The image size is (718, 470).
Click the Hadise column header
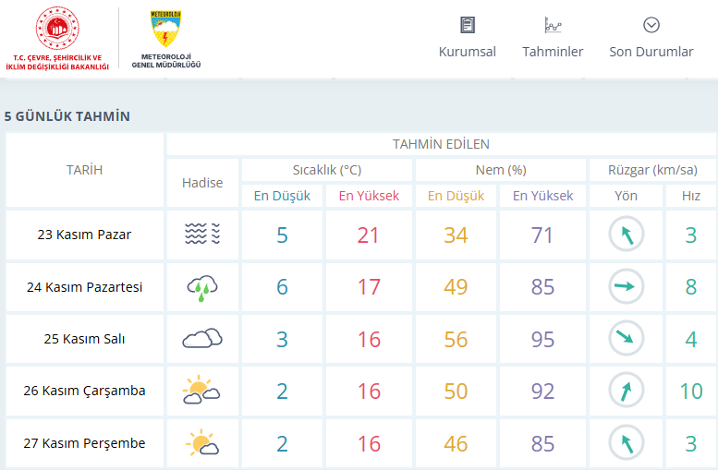[202, 183]
